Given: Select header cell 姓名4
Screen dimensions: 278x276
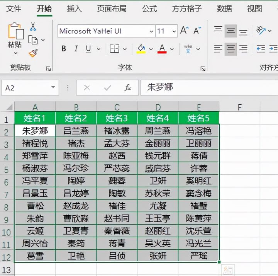Looking at the screenshot, I should [158, 118].
